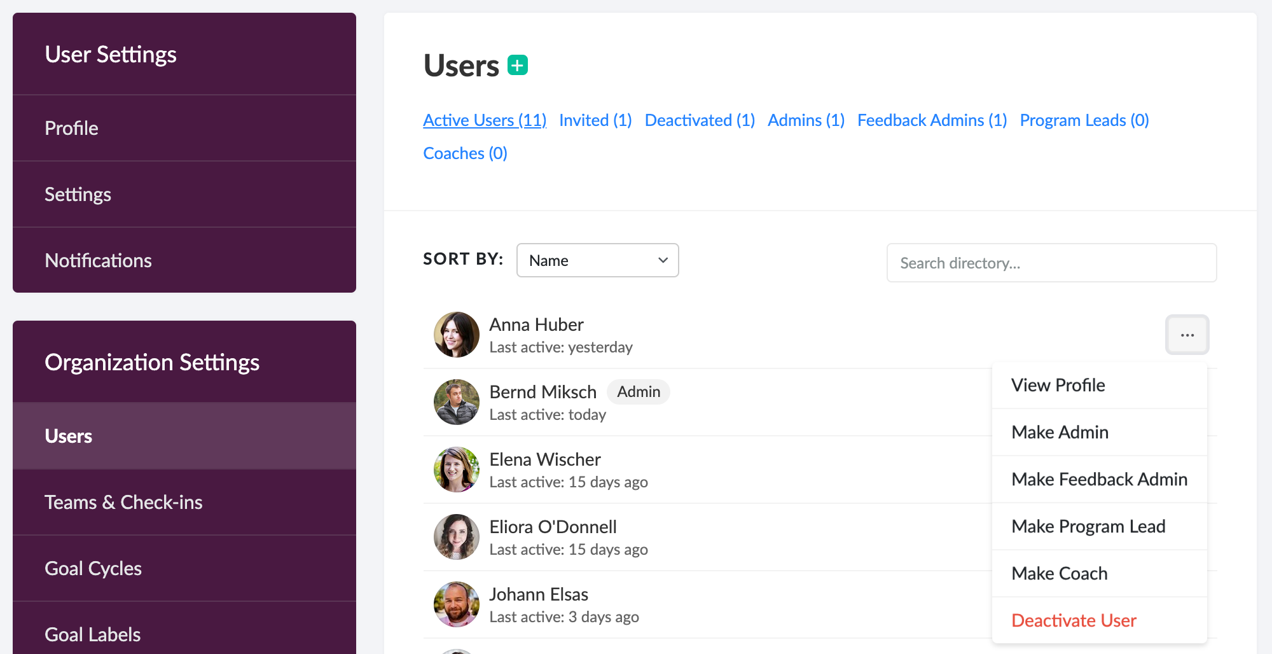
Task: Open Teams & Check-ins section
Action: pos(184,502)
